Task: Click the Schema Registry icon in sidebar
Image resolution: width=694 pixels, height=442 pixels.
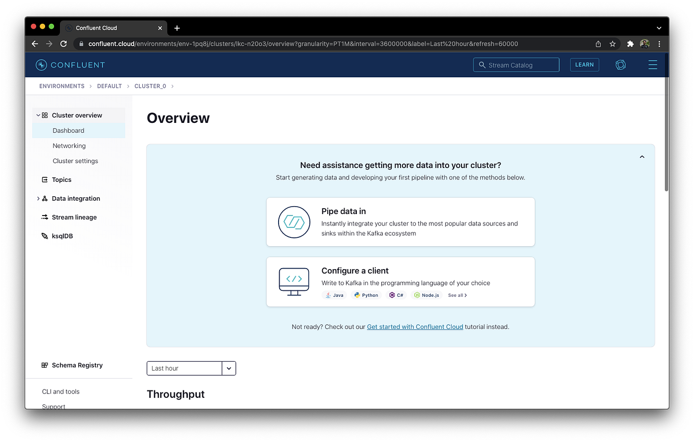Action: (x=45, y=365)
